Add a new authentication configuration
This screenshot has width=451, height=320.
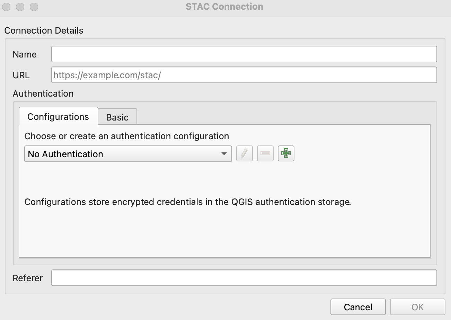[x=286, y=153]
